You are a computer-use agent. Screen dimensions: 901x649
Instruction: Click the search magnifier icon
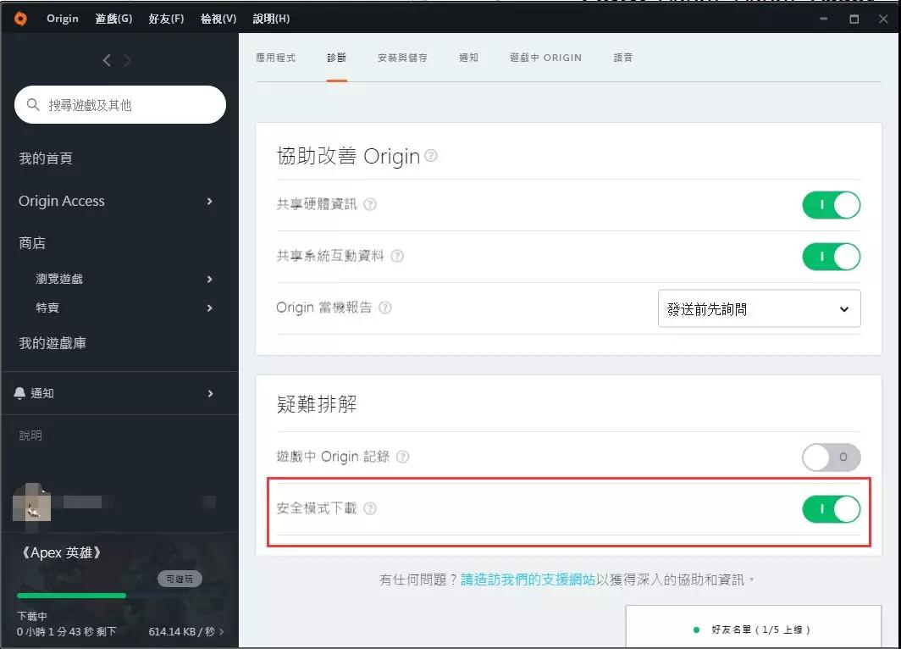[x=32, y=103]
